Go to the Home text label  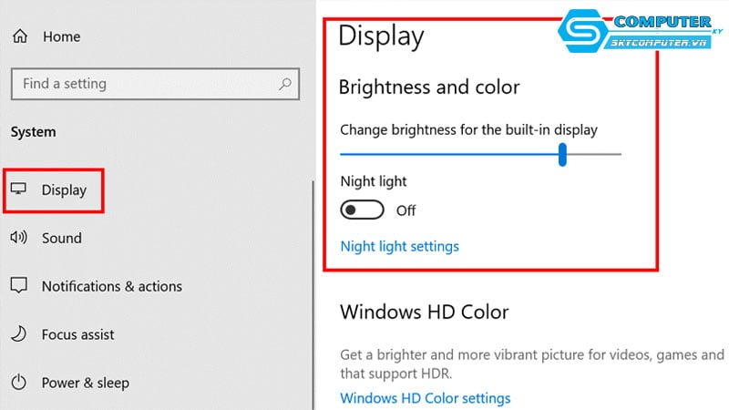(x=61, y=37)
